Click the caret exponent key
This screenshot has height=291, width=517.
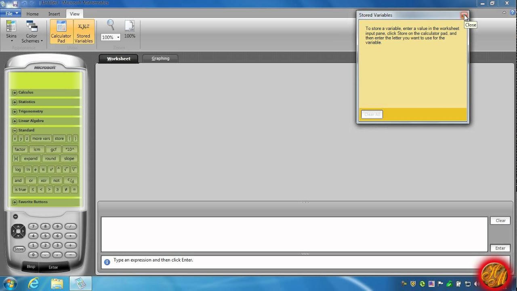tap(59, 170)
